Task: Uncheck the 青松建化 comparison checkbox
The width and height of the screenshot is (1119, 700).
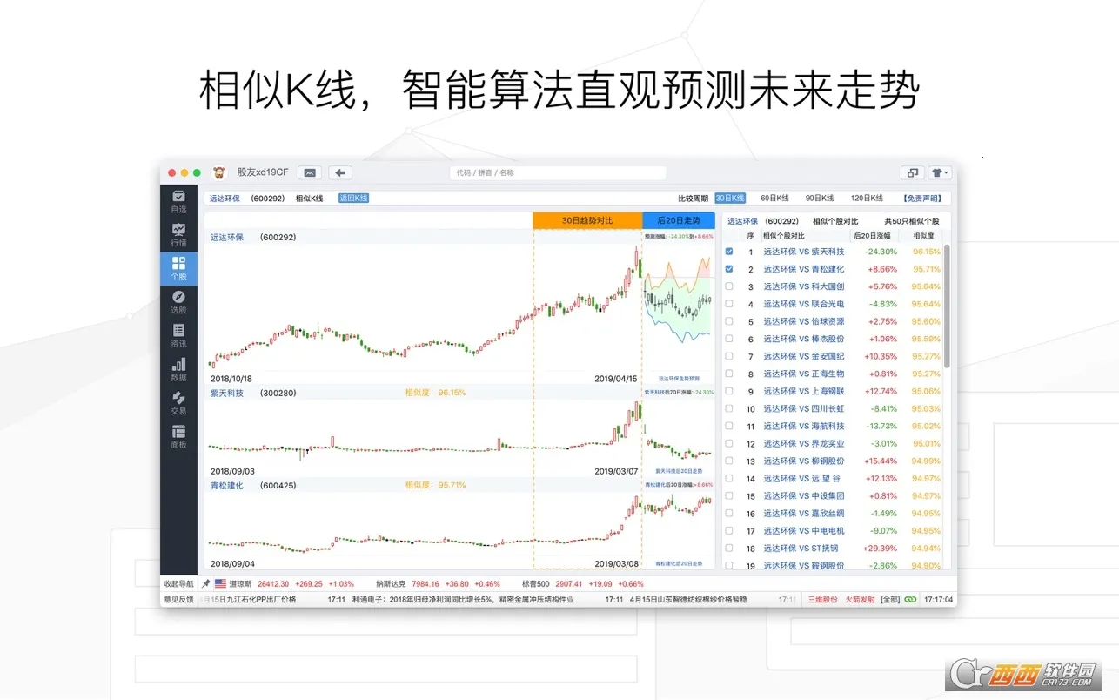Action: click(x=729, y=269)
